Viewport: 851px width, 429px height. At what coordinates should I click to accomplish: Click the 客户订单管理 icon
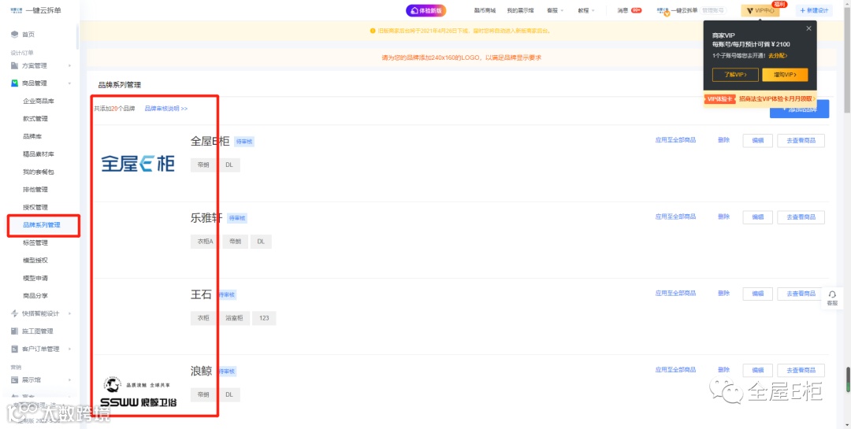(x=15, y=349)
